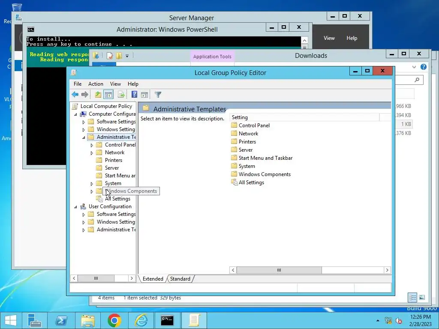Viewport: 439px width, 329px height.
Task: Launch Internet Explorer from taskbar
Action: 141,320
